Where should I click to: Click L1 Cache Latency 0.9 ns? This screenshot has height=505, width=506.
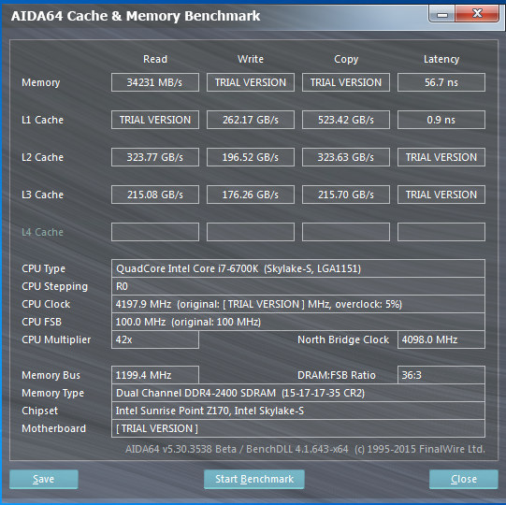pyautogui.click(x=441, y=120)
